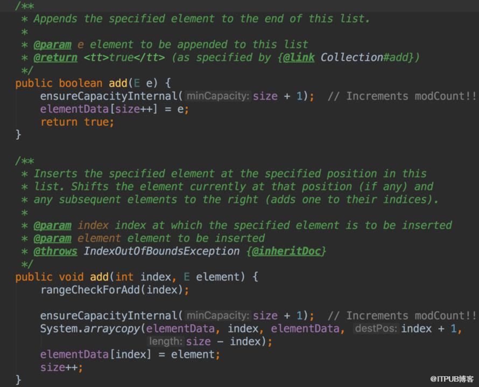
Task: Click the "int" parameter type keyword
Action: (x=124, y=277)
